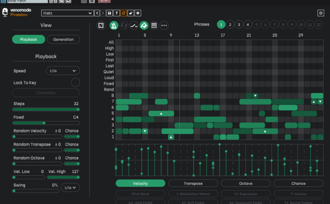Viewport: 330px width, 204px height.
Task: Click the 7: Volume button
Action: point(299,194)
